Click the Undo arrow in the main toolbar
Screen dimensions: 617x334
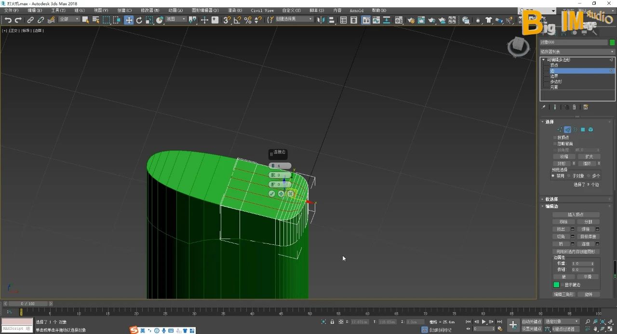coord(8,20)
